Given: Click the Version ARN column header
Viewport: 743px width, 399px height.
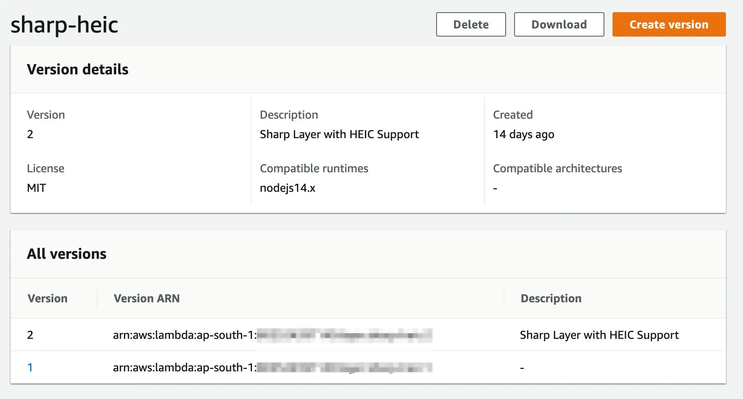Looking at the screenshot, I should click(146, 298).
